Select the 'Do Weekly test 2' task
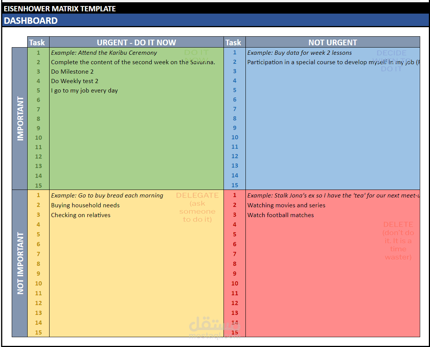The width and height of the screenshot is (430, 347). [75, 81]
